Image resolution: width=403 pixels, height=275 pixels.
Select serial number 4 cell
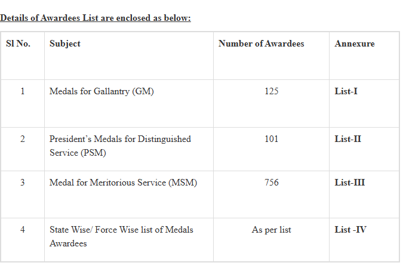(x=23, y=230)
